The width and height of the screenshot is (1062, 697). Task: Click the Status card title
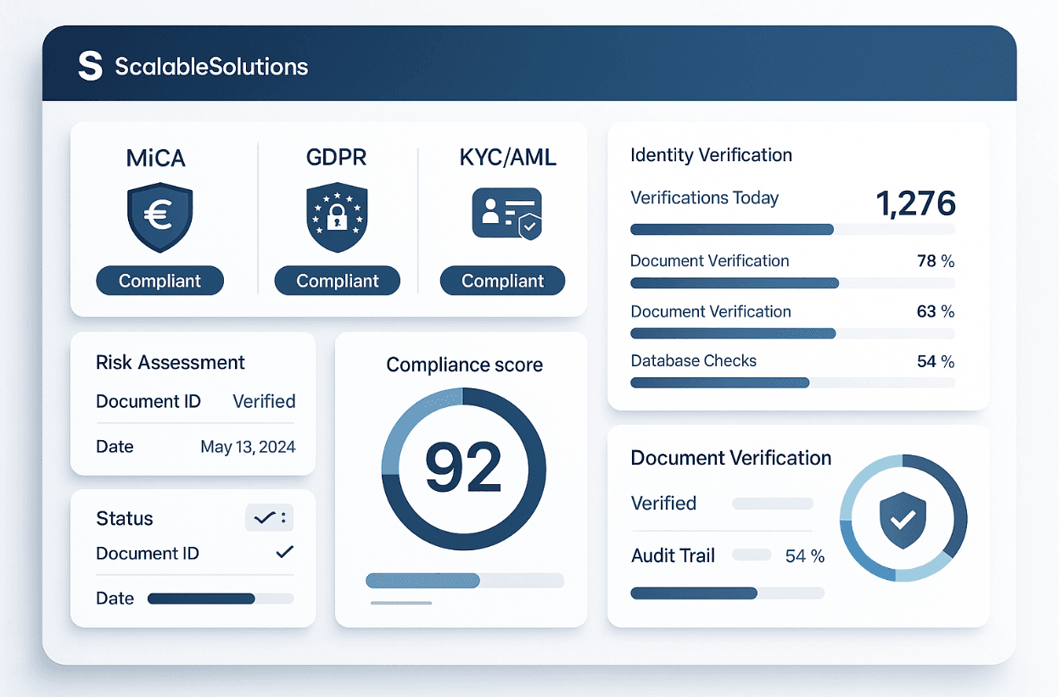point(125,519)
